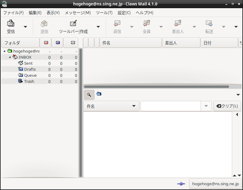The image size is (243, 190).
Task: Click the Trash bin icon
Action: click(x=20, y=81)
